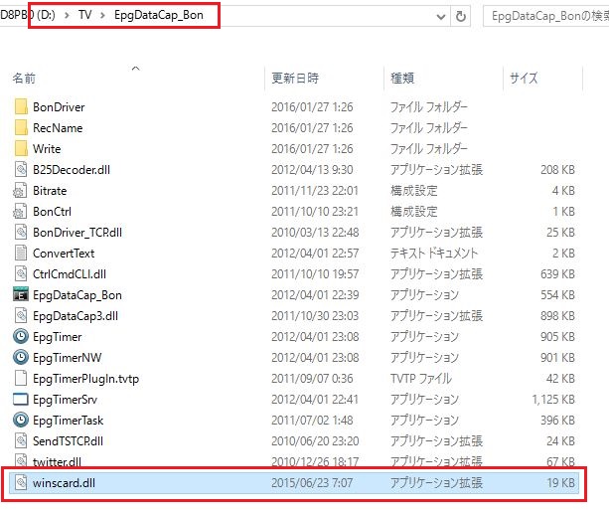Sort by 名前 column header

coord(24,79)
